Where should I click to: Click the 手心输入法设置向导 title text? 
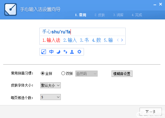point(40,9)
